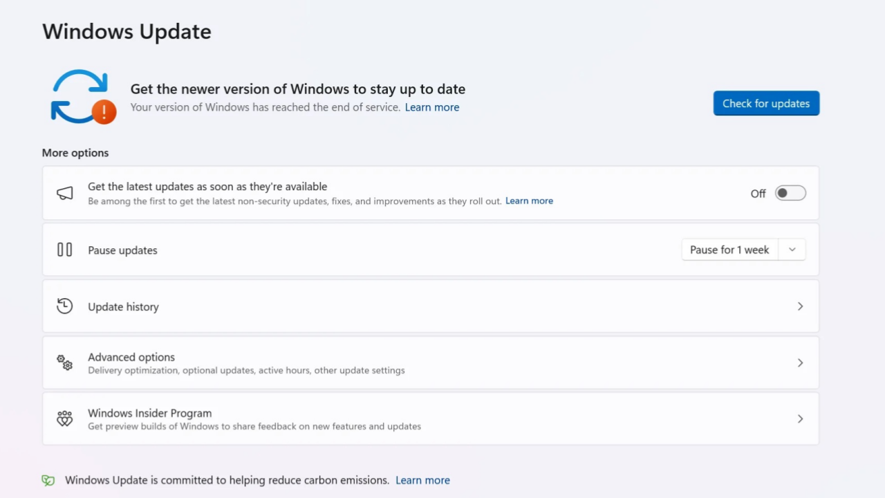Open Windows Insider Program row label
The height and width of the screenshot is (498, 885).
149,413
